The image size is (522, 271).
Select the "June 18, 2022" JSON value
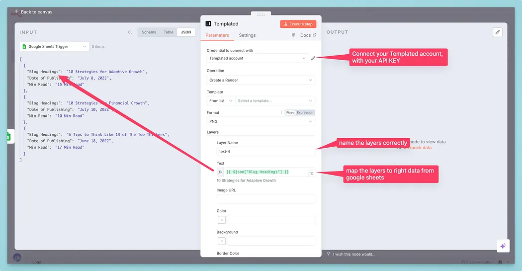click(94, 141)
